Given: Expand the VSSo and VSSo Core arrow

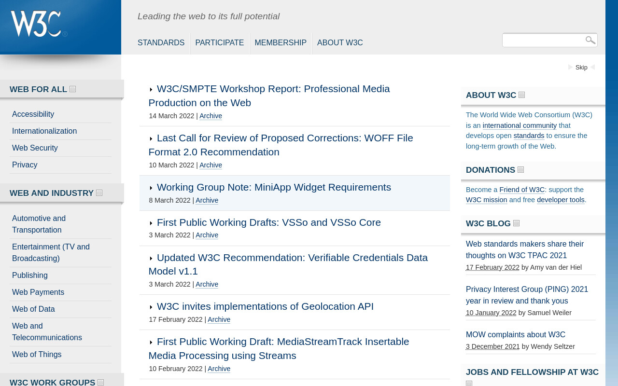Looking at the screenshot, I should point(151,223).
